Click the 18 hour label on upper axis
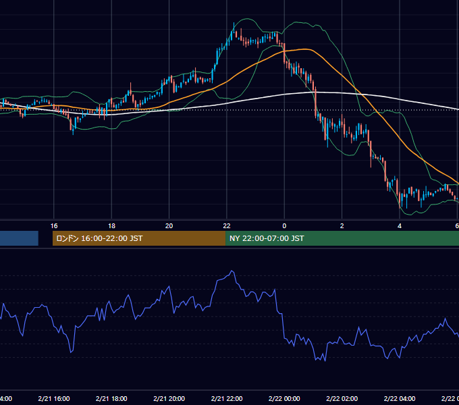Image resolution: width=459 pixels, height=405 pixels. (x=111, y=226)
